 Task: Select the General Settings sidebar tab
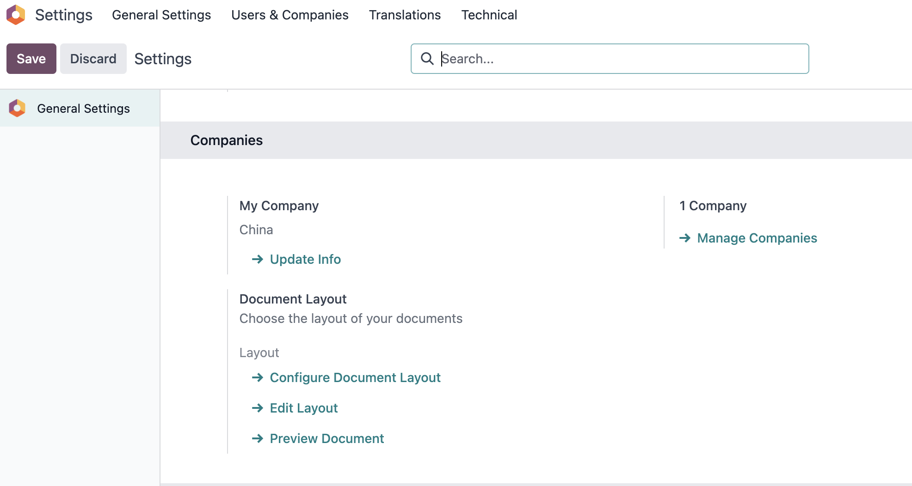(x=80, y=108)
